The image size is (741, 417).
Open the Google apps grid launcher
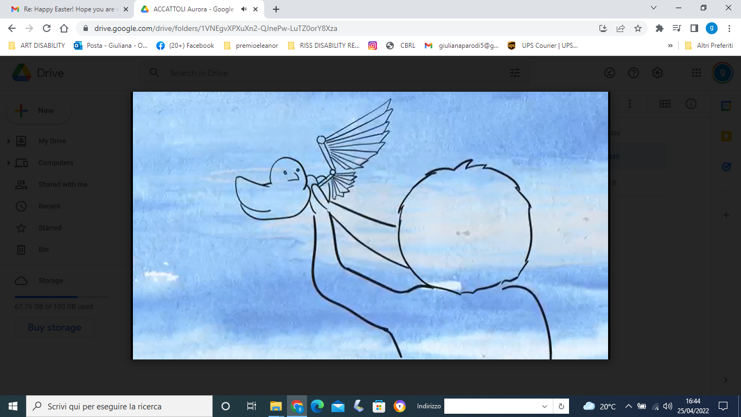coord(697,73)
